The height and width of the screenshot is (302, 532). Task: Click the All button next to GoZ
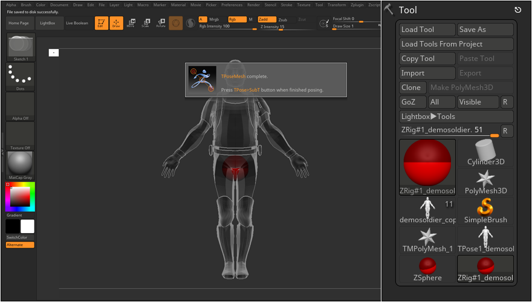[x=442, y=102]
